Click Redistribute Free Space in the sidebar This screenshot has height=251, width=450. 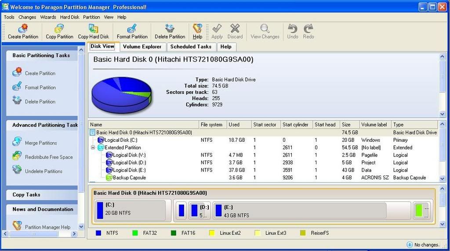pos(48,157)
